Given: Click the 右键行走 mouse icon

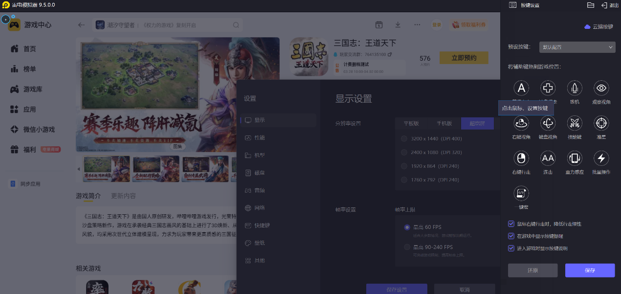Looking at the screenshot, I should pos(521,158).
